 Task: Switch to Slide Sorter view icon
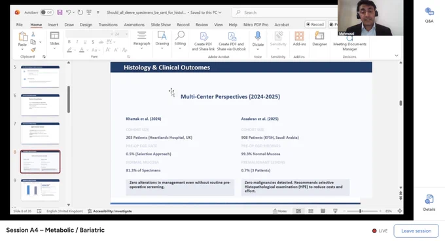tap(311, 211)
